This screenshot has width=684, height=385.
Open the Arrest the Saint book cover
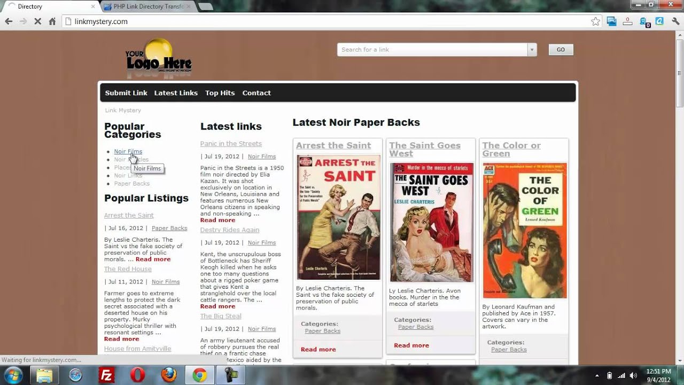pos(339,217)
